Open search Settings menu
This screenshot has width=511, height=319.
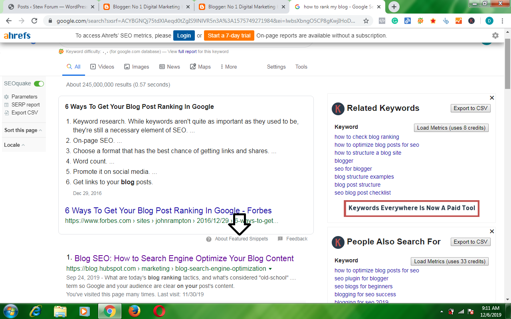(x=276, y=67)
